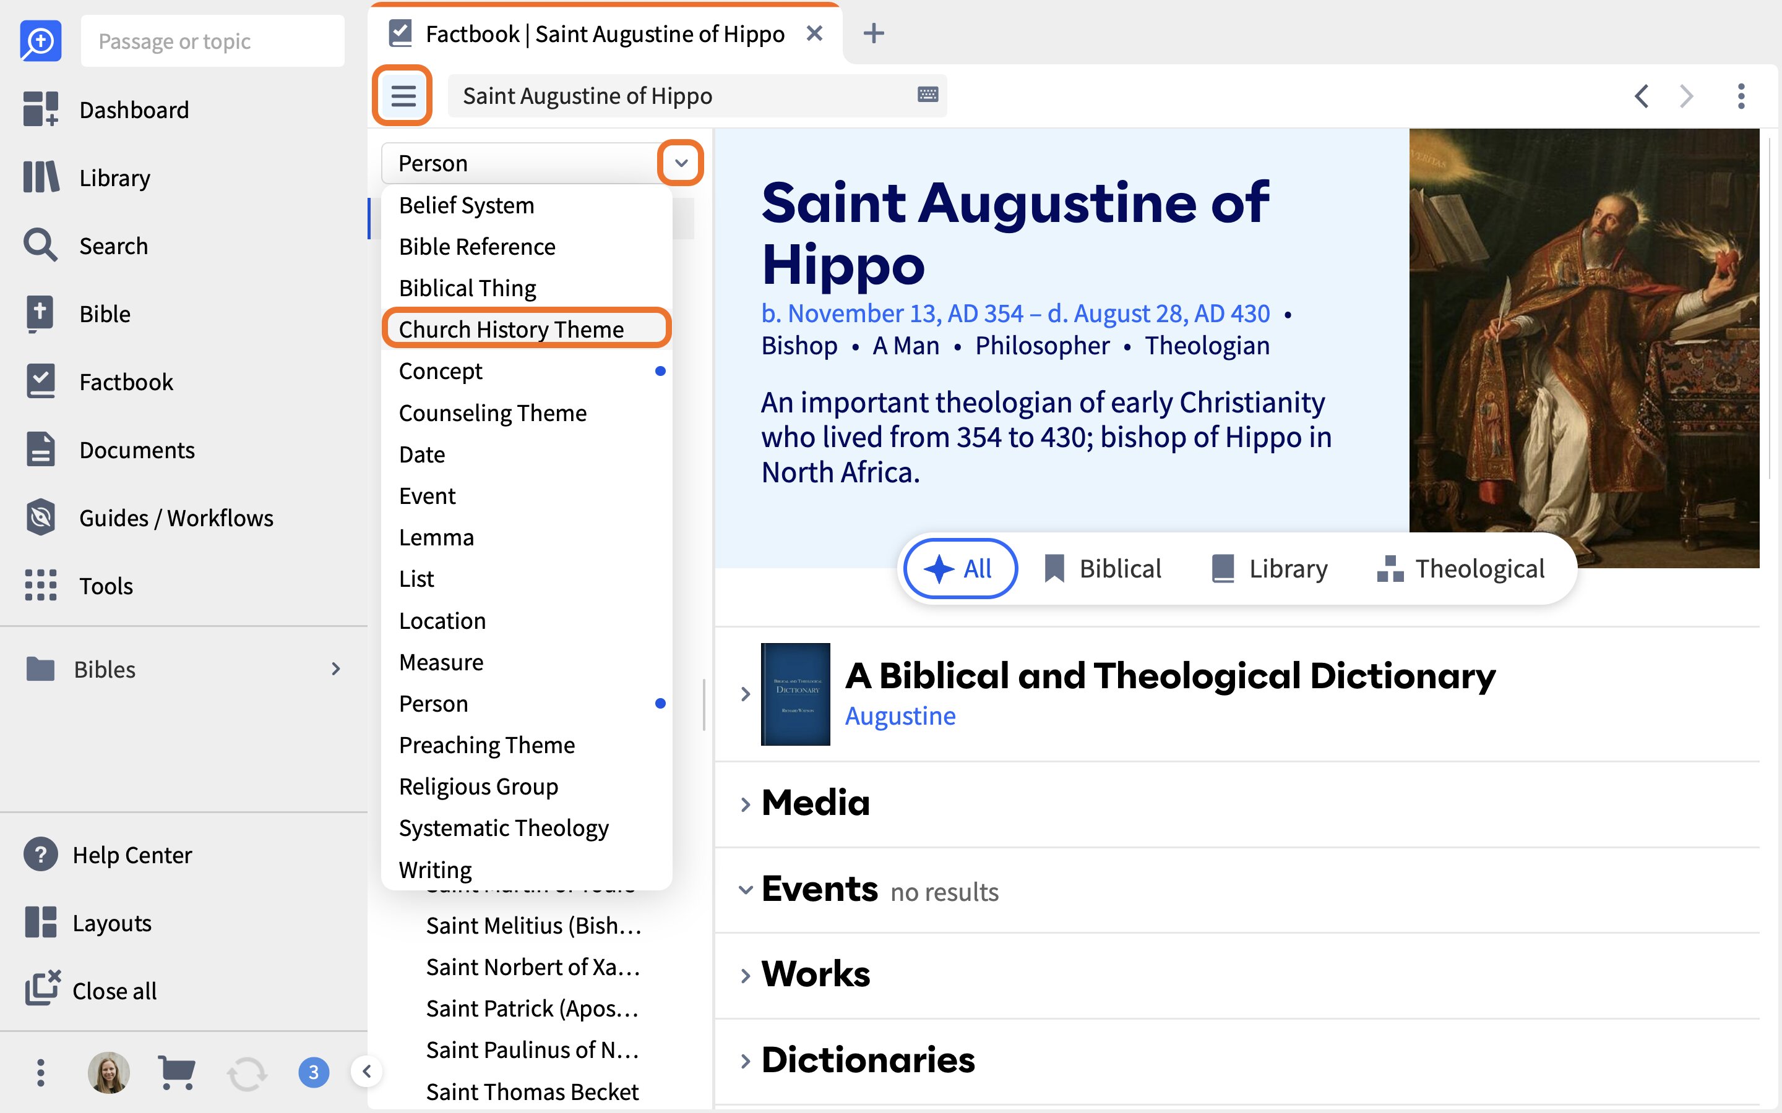Viewport: 1782px width, 1113px height.
Task: Expand the Works section
Action: tap(744, 975)
